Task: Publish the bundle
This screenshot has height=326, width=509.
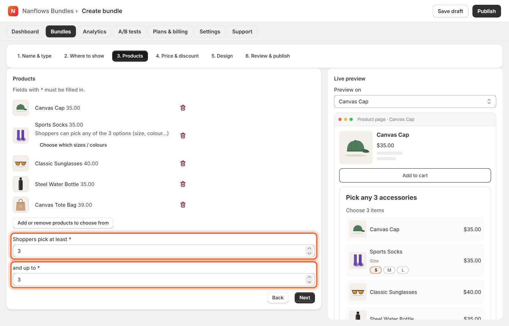Action: pyautogui.click(x=486, y=11)
